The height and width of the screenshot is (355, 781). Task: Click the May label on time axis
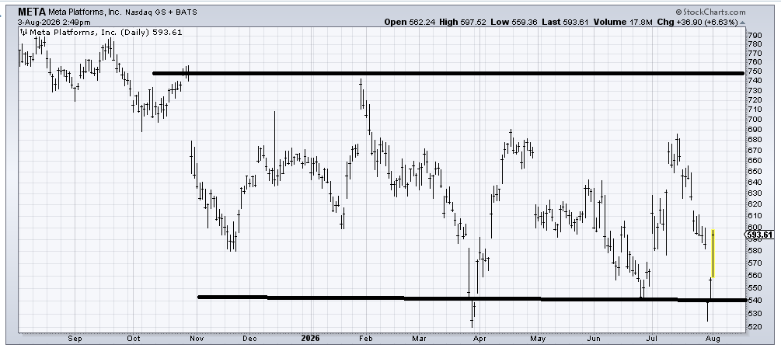[538, 339]
